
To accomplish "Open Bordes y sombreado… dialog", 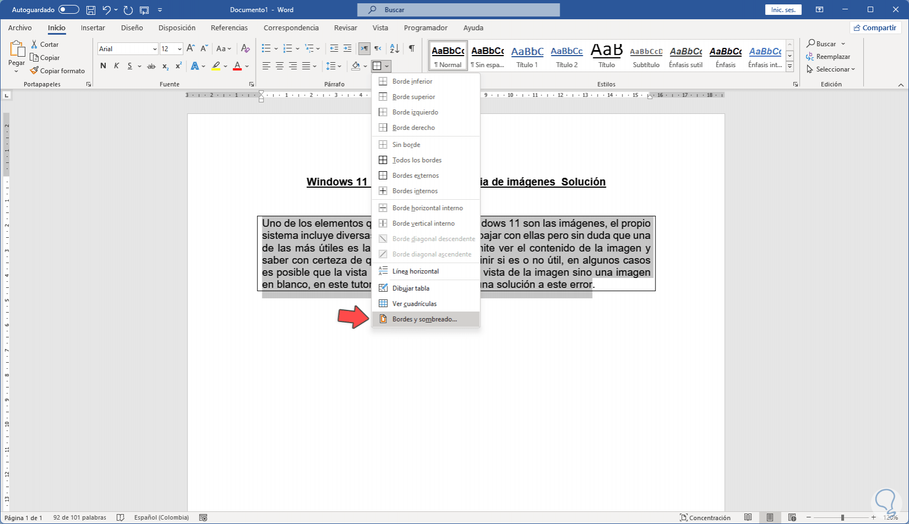I will click(426, 319).
